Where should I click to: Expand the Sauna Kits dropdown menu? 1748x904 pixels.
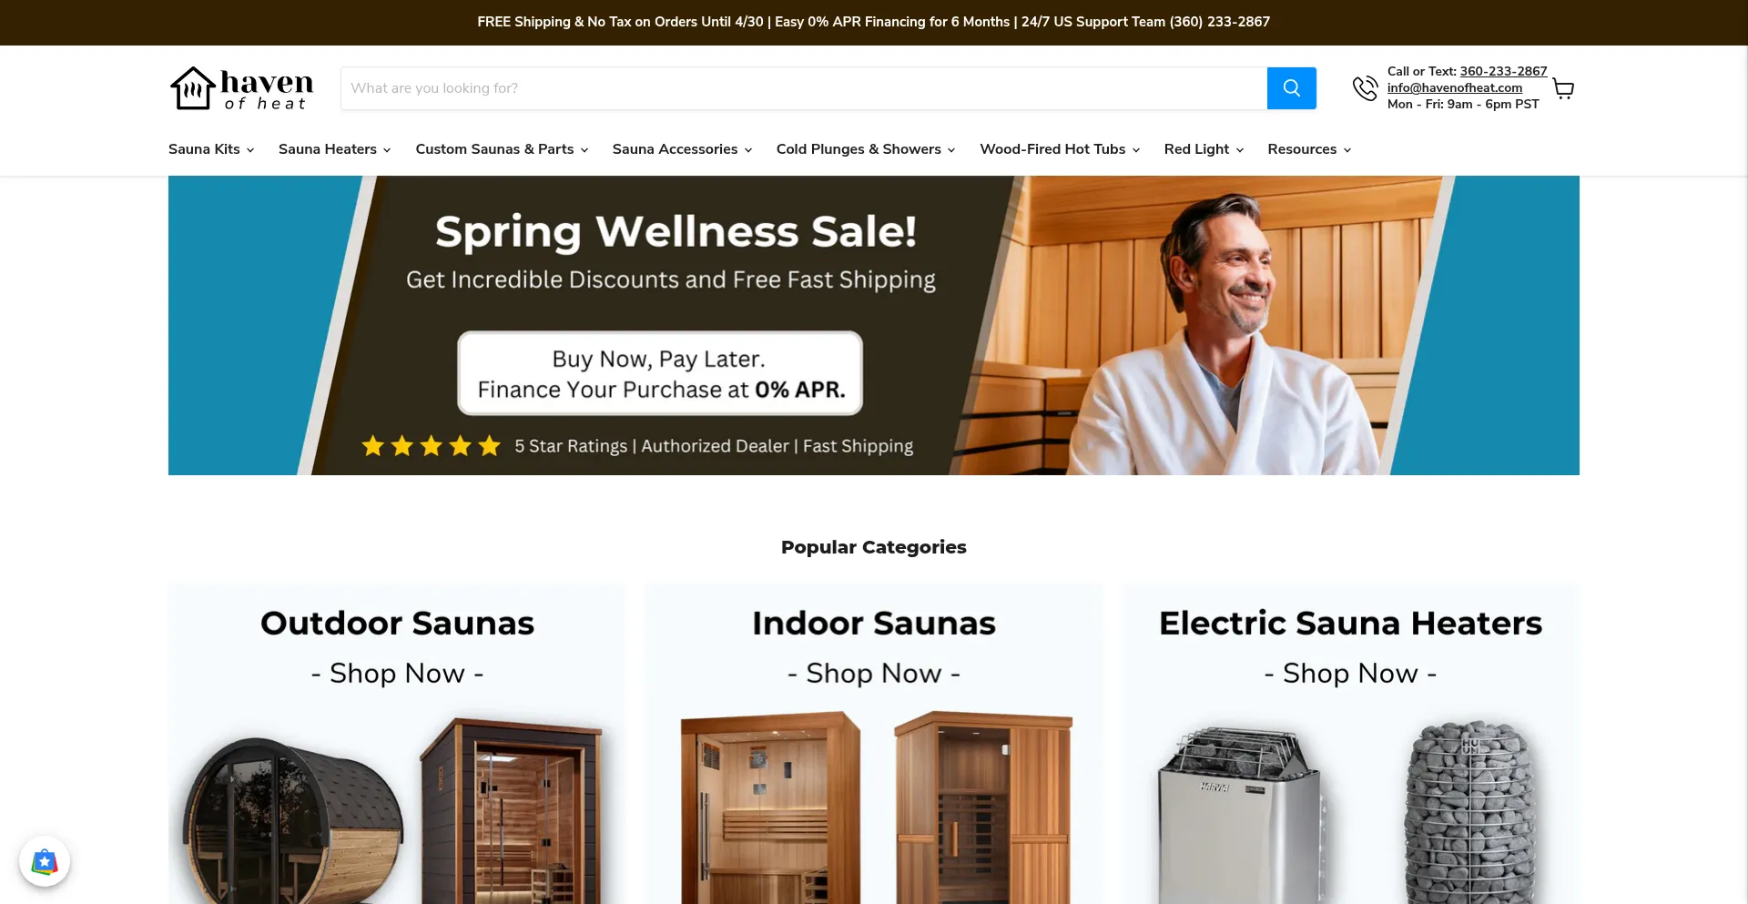pos(211,149)
